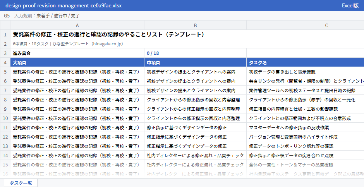Click the 進み具合 cell
The height and width of the screenshot is (187, 364).
pos(77,53)
